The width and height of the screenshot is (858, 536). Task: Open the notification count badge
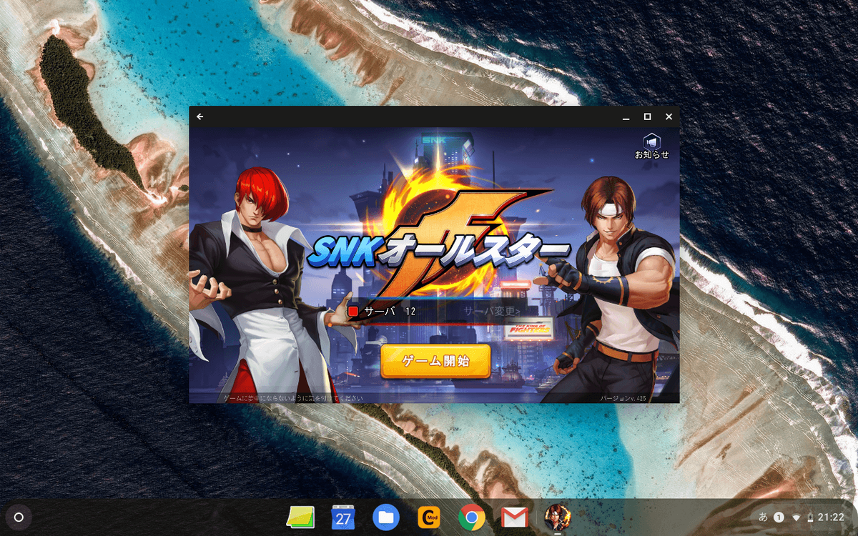(779, 517)
